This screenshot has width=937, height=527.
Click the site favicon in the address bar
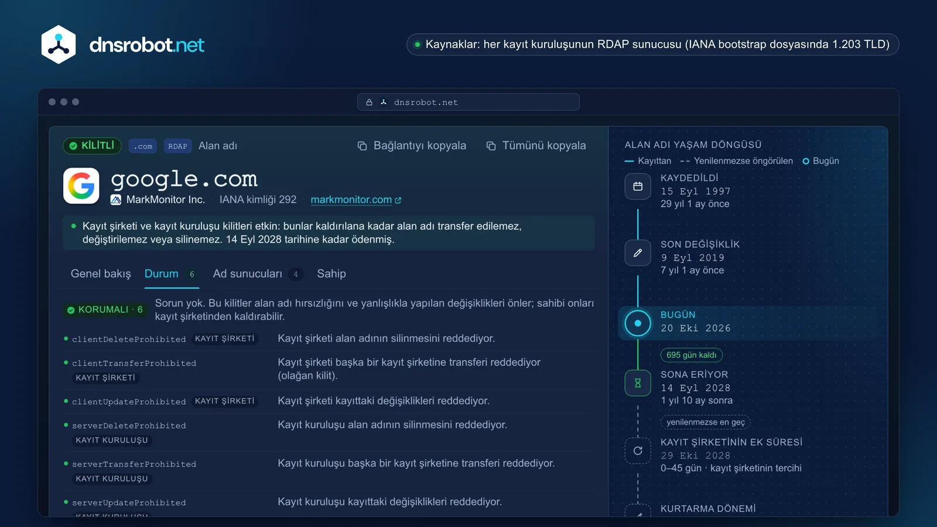pyautogui.click(x=384, y=102)
